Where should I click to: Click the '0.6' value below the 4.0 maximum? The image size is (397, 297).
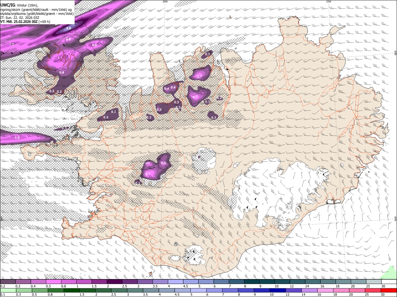point(68,39)
